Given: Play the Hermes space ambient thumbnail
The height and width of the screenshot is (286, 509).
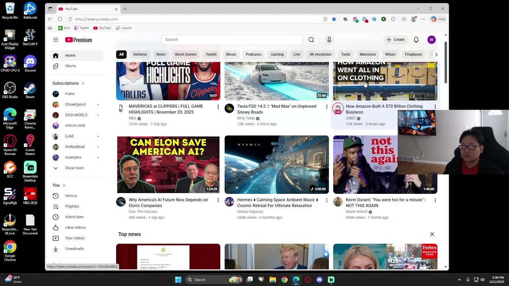Looking at the screenshot, I should 277,164.
